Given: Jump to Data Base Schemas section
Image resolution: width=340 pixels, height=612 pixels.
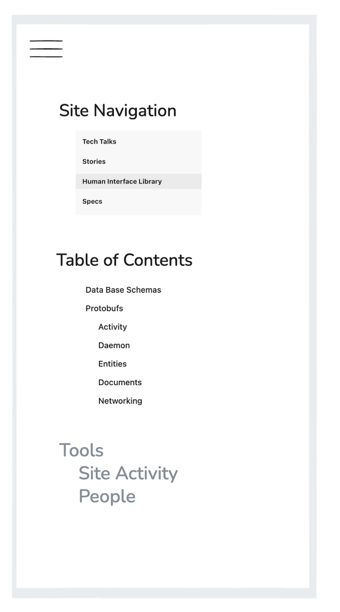Looking at the screenshot, I should (x=123, y=290).
